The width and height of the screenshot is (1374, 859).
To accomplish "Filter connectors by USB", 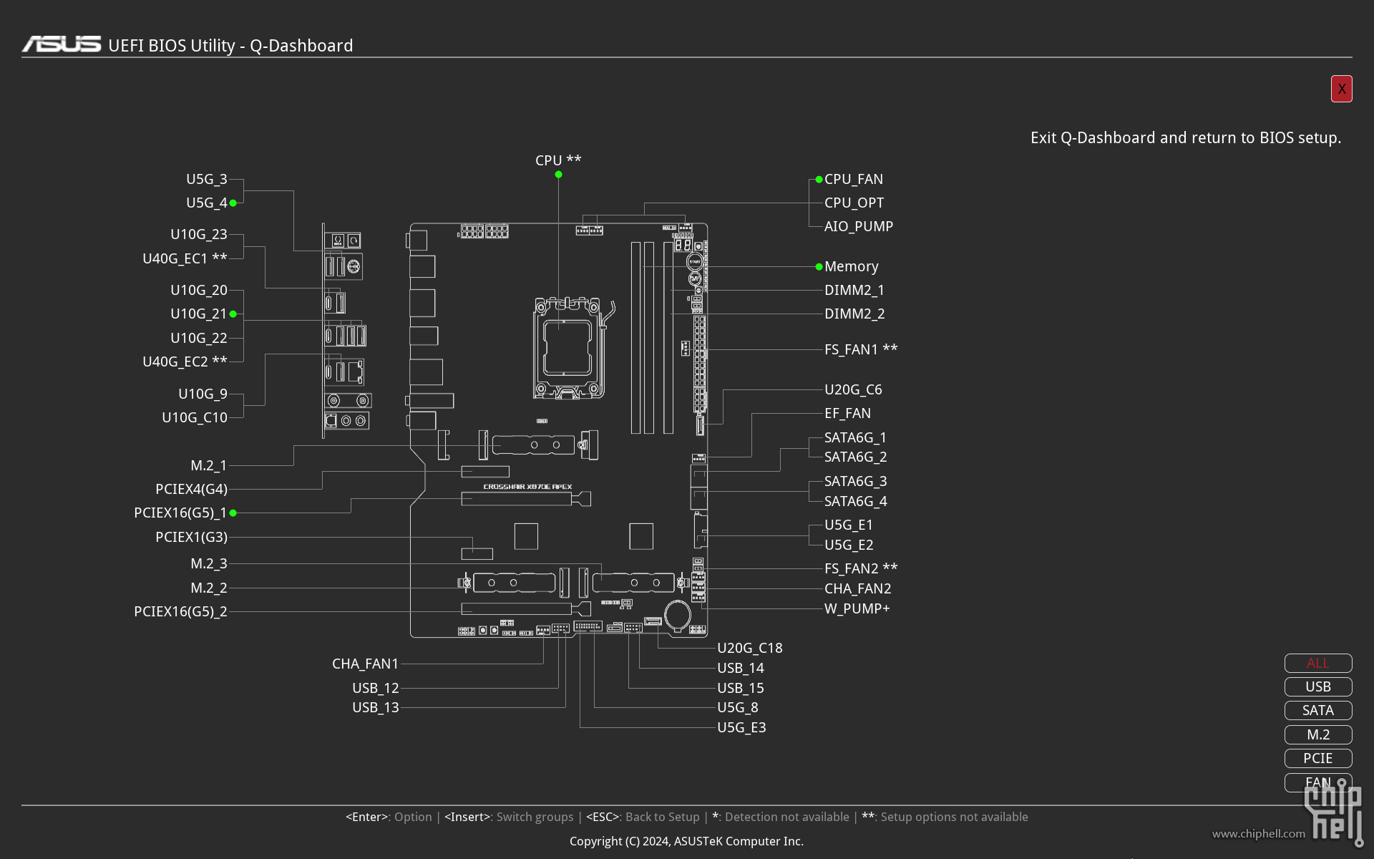I will 1317,686.
